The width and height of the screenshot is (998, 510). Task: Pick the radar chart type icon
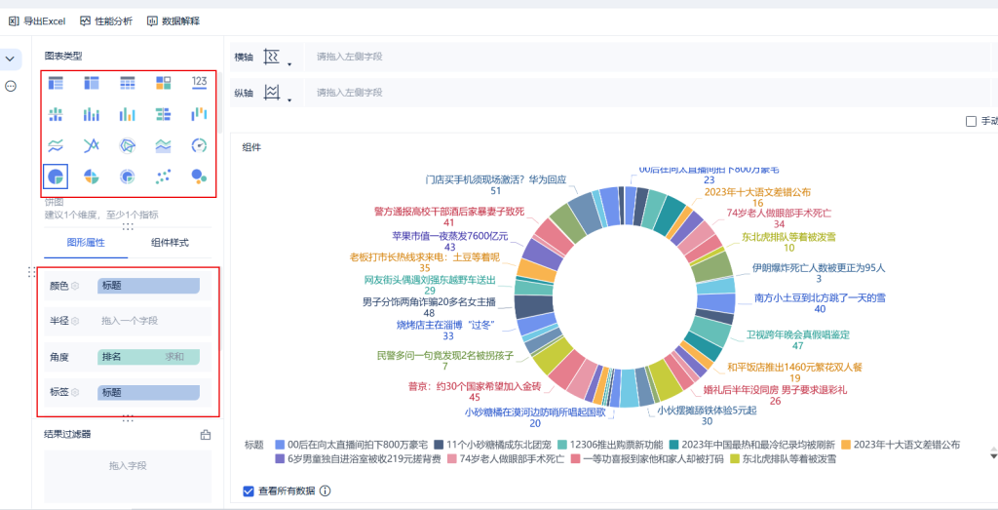[127, 145]
